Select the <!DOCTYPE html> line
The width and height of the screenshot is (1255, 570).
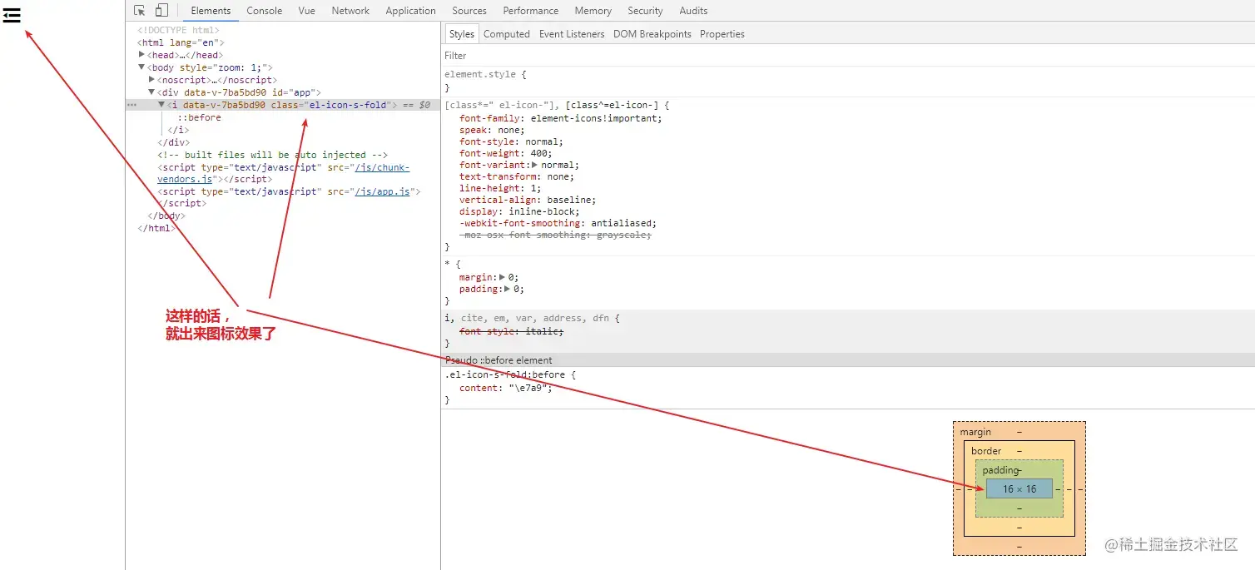[178, 30]
